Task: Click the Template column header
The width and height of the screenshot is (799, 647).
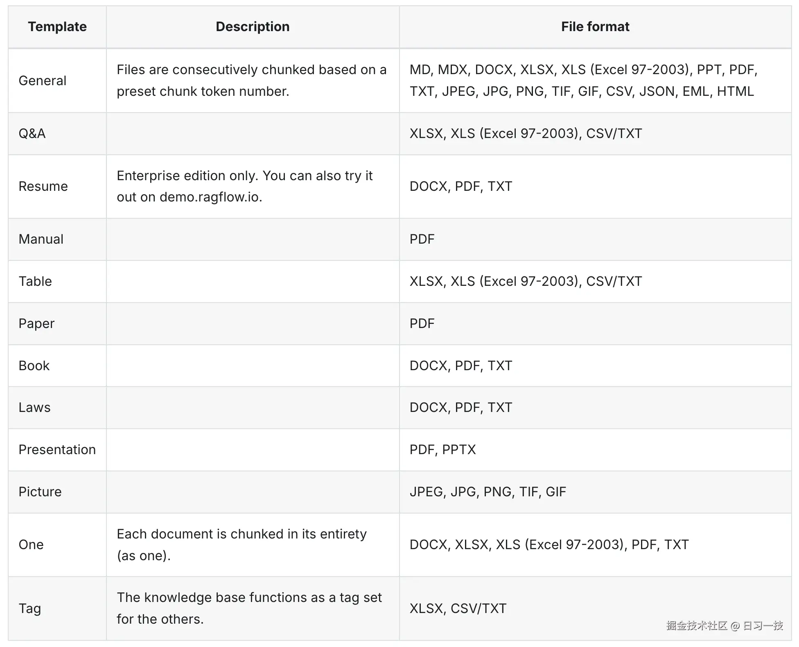Action: [57, 27]
